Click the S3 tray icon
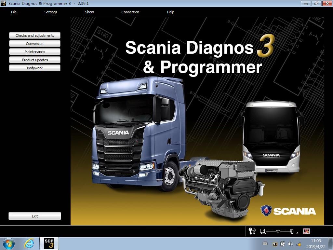 pos(275,244)
